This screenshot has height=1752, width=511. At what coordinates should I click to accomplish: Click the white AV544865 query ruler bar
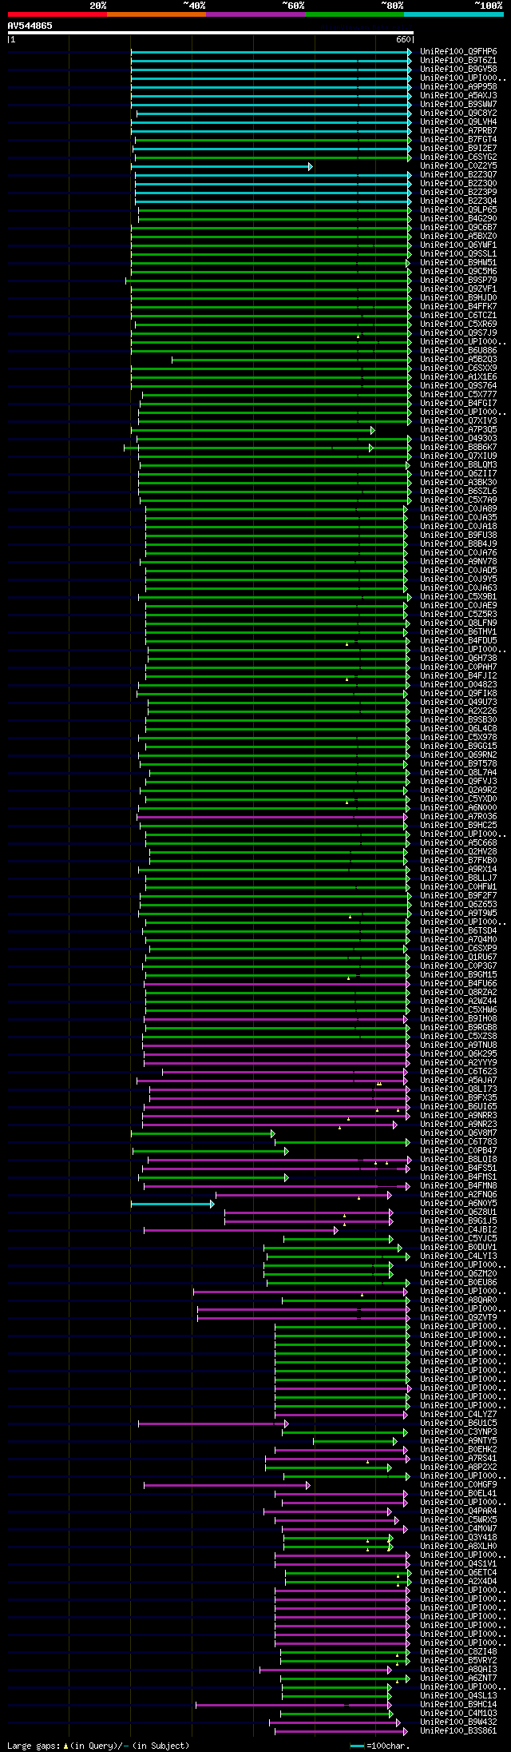pos(210,33)
